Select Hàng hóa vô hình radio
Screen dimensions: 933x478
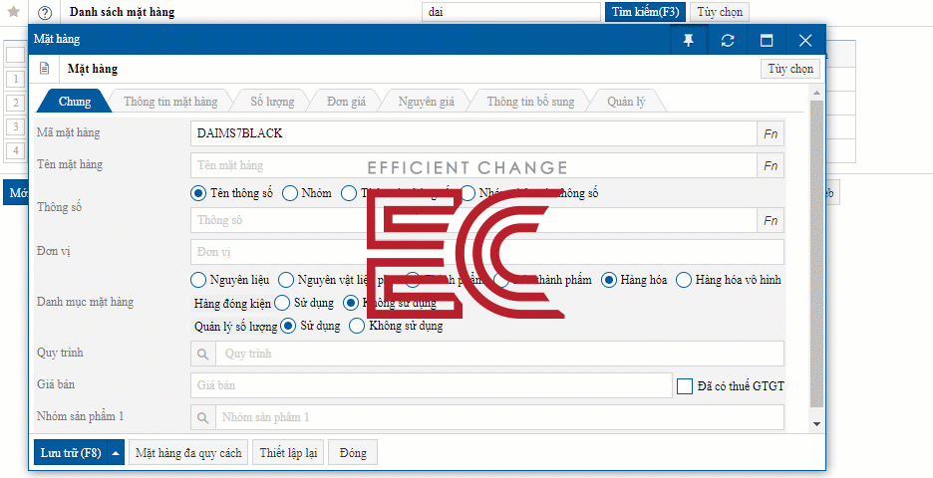pyautogui.click(x=684, y=280)
